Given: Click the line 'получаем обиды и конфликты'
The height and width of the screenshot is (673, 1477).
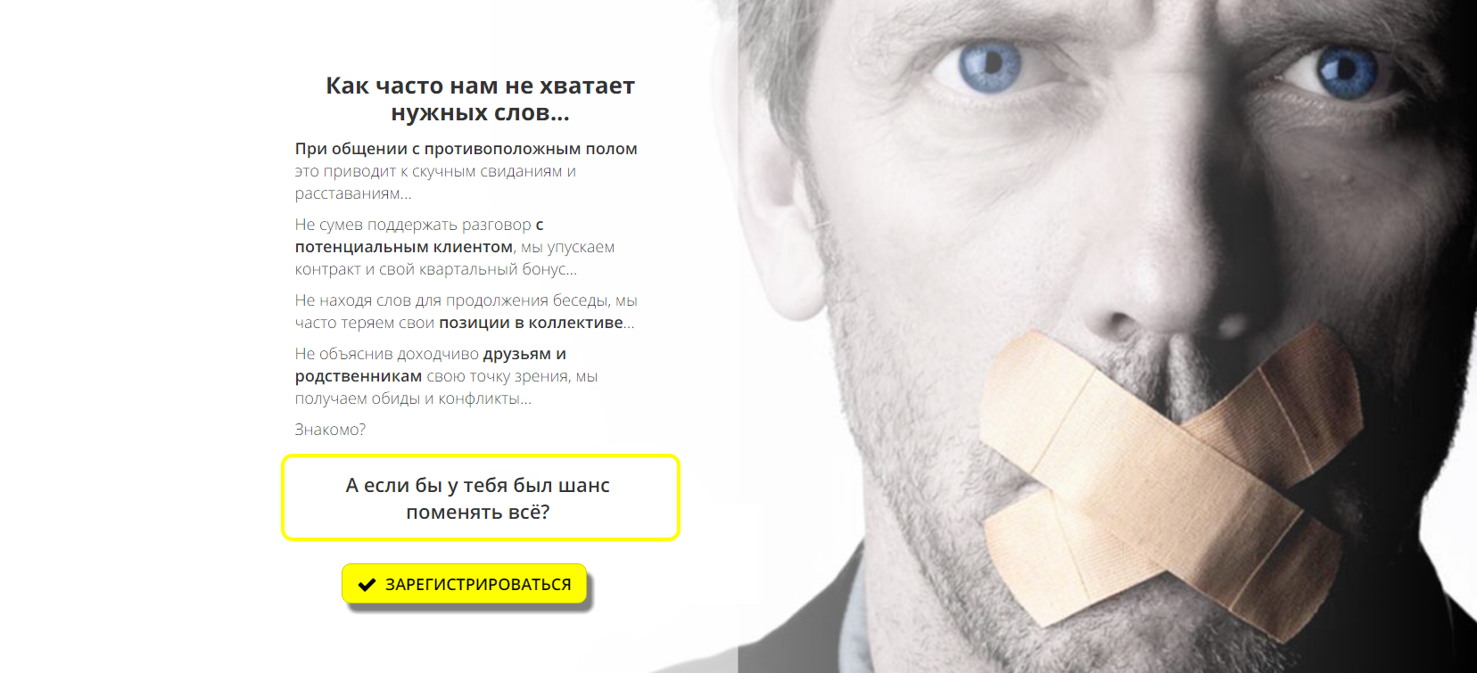Looking at the screenshot, I should (x=413, y=398).
